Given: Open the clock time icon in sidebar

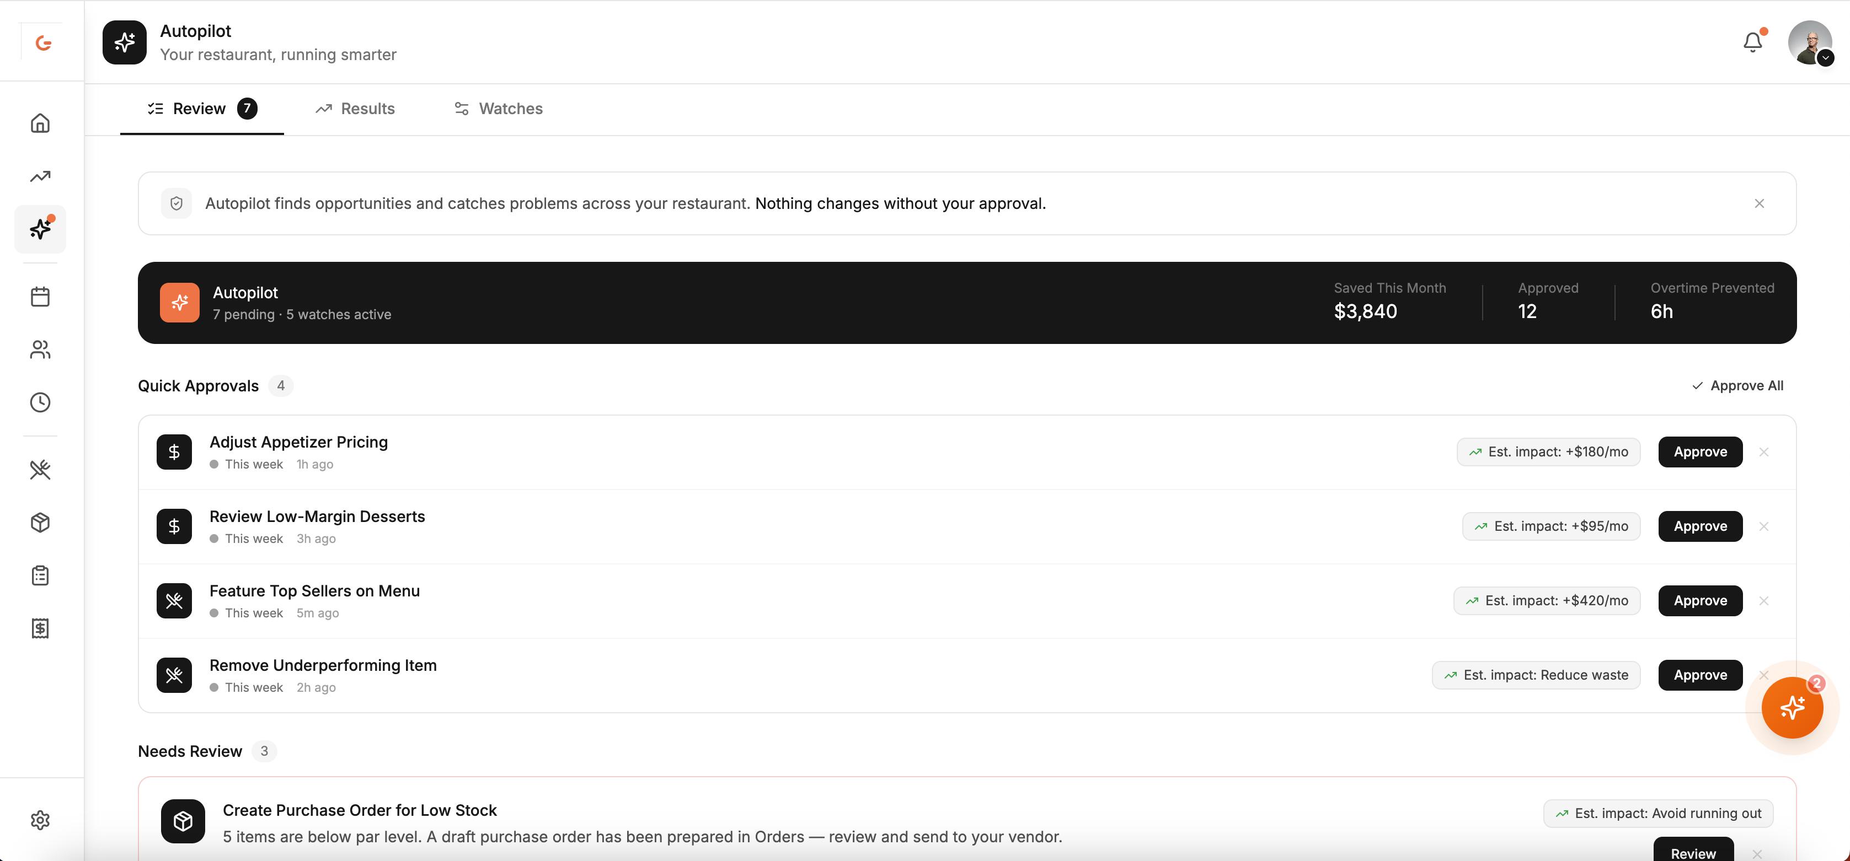Looking at the screenshot, I should coord(40,402).
